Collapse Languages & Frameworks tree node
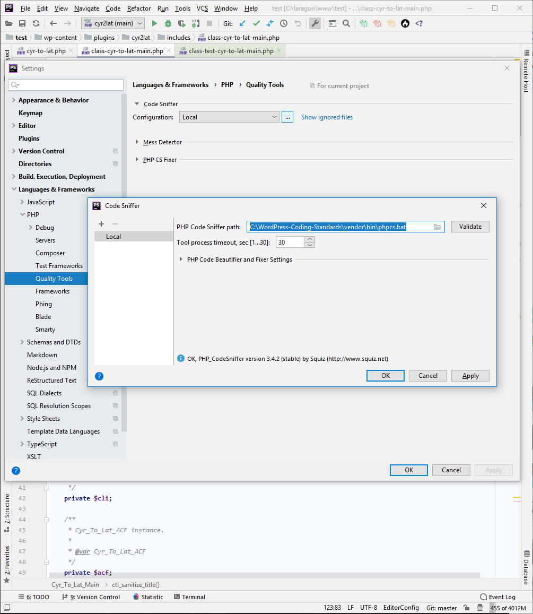Viewport: 533px width, 614px height. (x=14, y=189)
